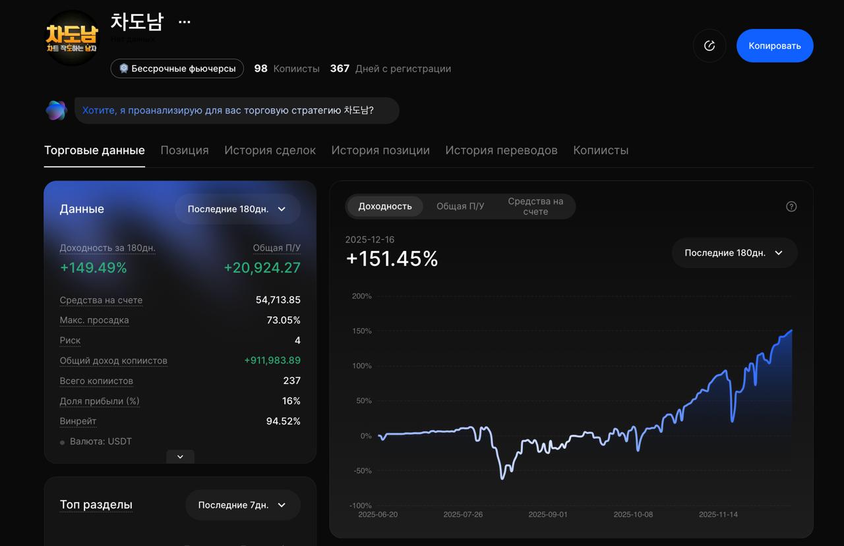
Task: Click the Бессрочные фьючерсы badge
Action: [x=177, y=68]
